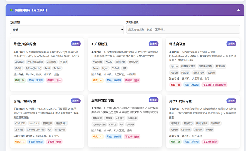Click 难度: 高 badge on 算法实习生

coord(175,85)
